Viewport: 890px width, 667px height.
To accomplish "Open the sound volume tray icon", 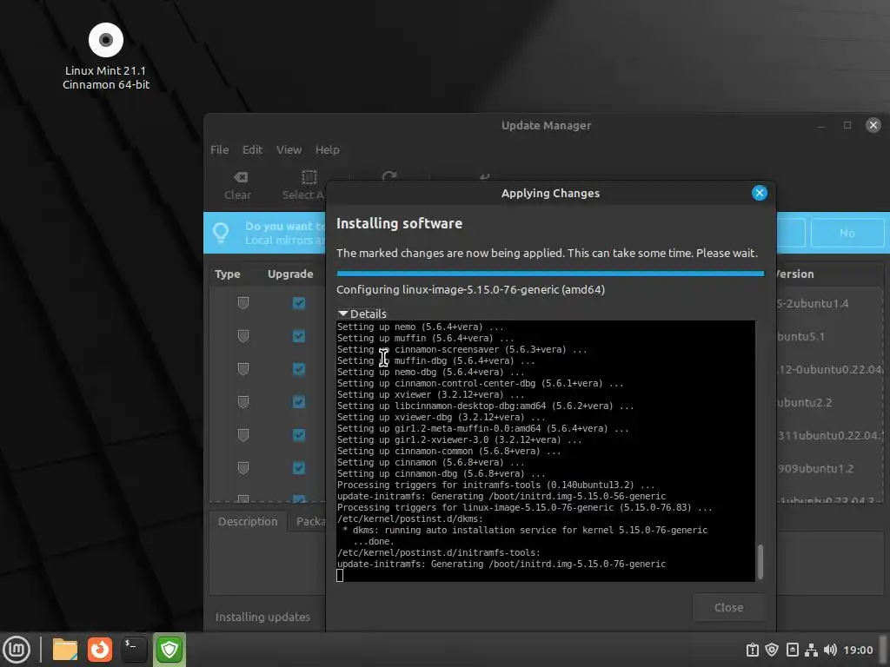I will (x=830, y=650).
